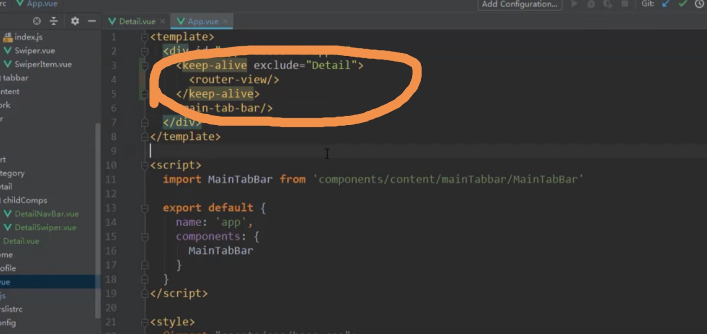Hide the project panel with minus icon
This screenshot has height=334, width=707.
[92, 21]
